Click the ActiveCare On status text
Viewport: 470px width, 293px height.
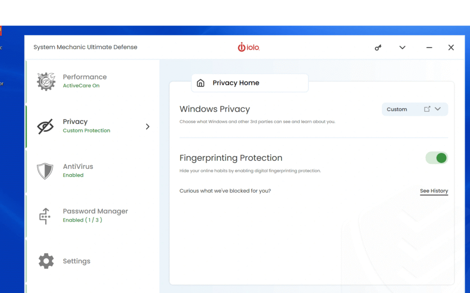pos(81,86)
